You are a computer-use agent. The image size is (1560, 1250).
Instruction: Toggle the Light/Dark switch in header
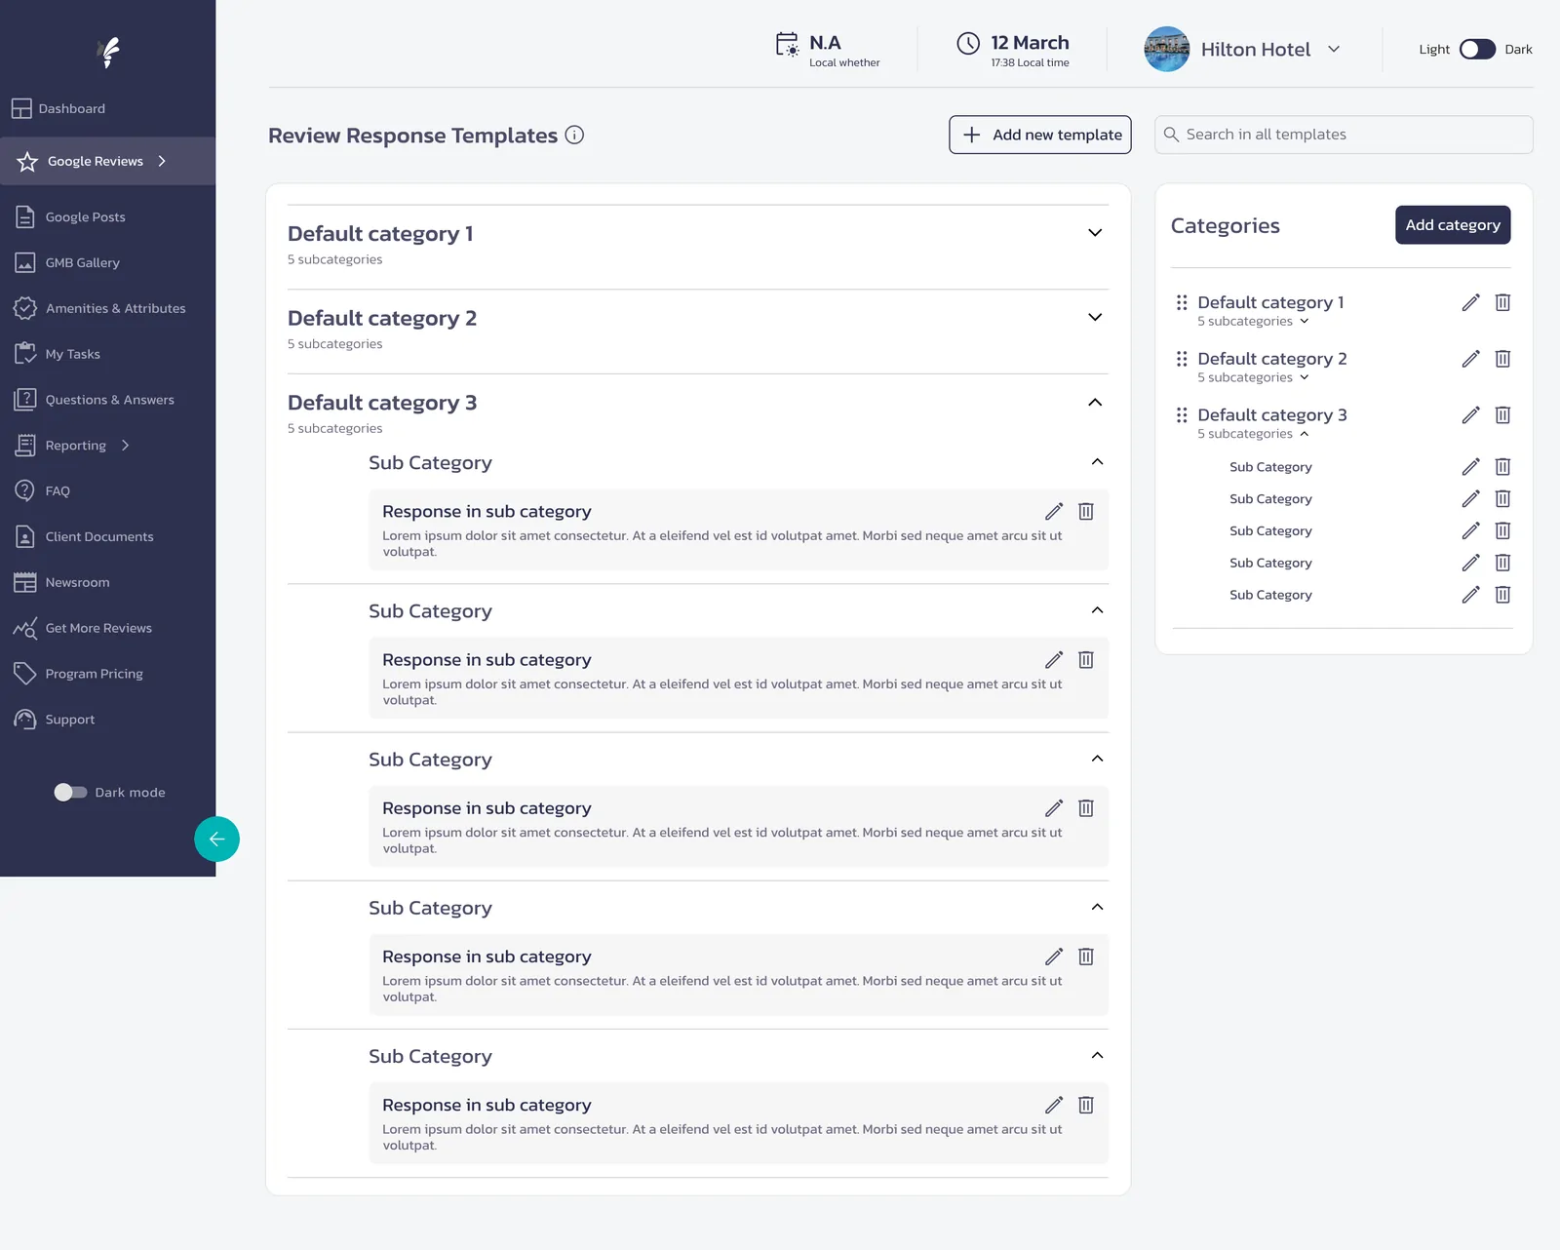tap(1477, 50)
